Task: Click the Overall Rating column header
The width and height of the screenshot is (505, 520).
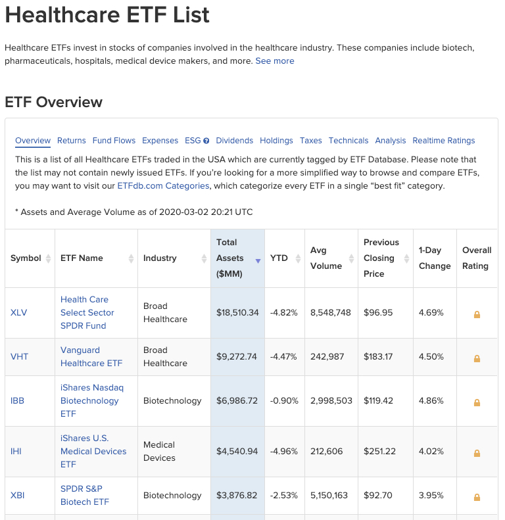Action: pos(477,258)
